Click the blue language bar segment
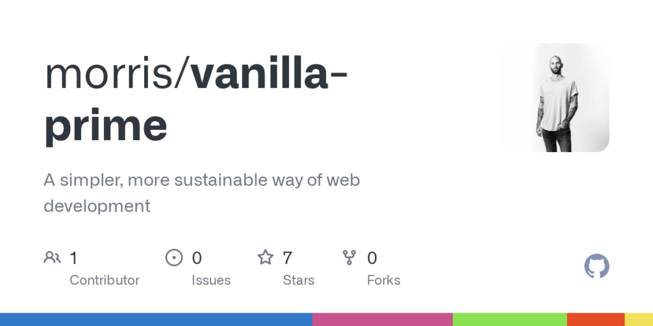This screenshot has height=326, width=653. coord(156,319)
